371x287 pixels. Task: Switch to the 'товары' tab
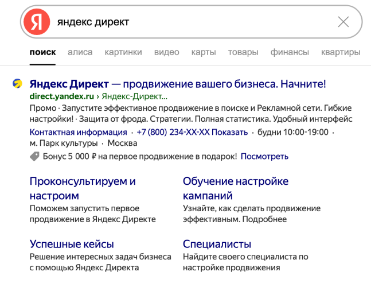(243, 52)
